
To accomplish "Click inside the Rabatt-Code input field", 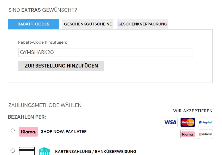I will [106, 52].
